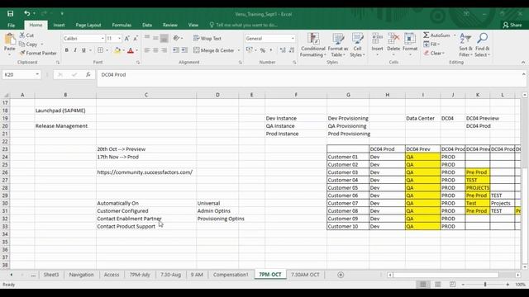Open the Compensation1 sheet tab

(x=231, y=275)
